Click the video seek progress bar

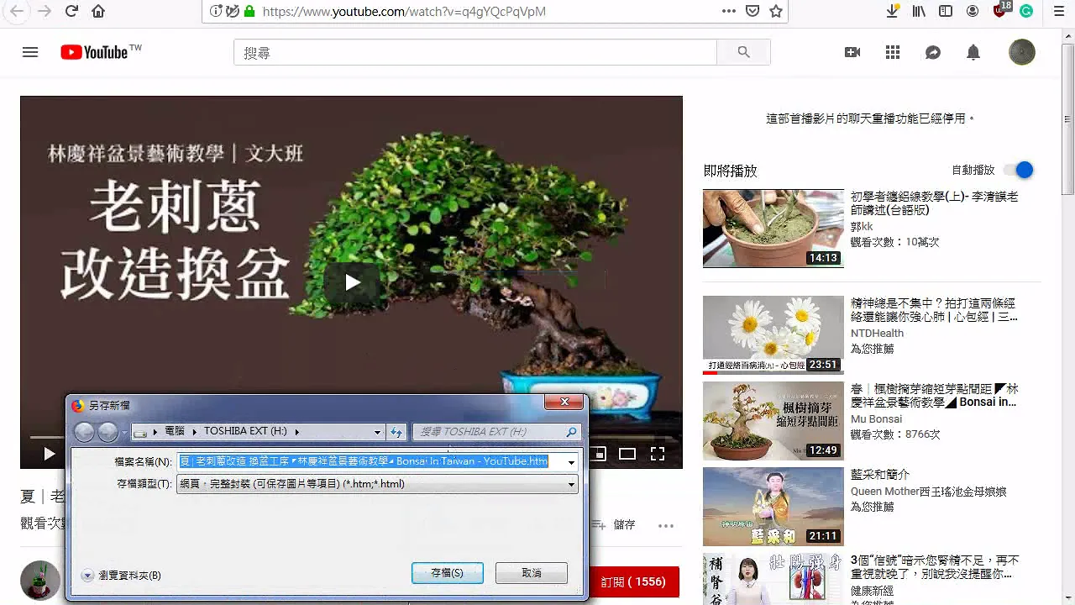[351, 437]
